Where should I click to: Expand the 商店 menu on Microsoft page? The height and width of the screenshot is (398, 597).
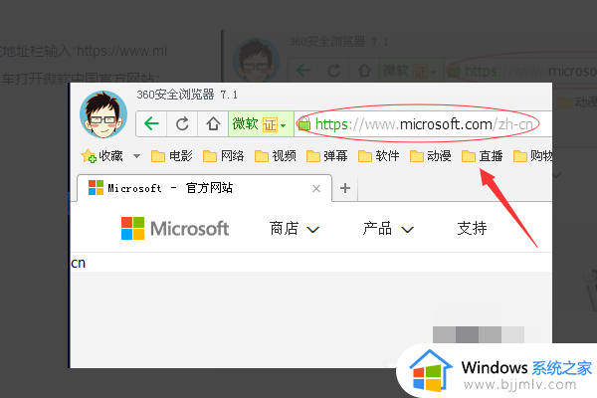coord(295,229)
